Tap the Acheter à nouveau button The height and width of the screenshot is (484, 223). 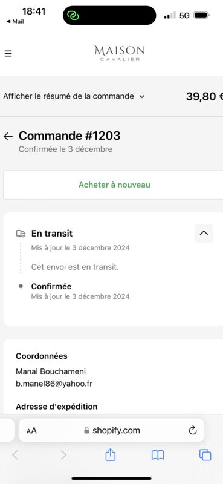point(113,185)
